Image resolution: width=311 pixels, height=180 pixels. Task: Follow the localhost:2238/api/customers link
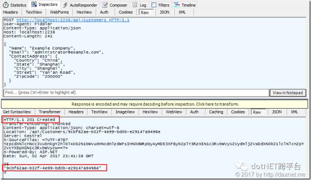(x=73, y=20)
